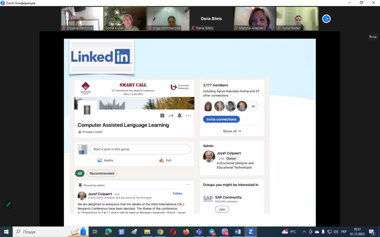Click the group notification bell icon
Image resolution: width=380 pixels, height=237 pixels.
(180, 116)
